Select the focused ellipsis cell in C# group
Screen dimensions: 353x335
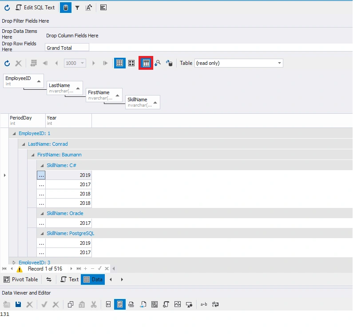[x=41, y=175]
